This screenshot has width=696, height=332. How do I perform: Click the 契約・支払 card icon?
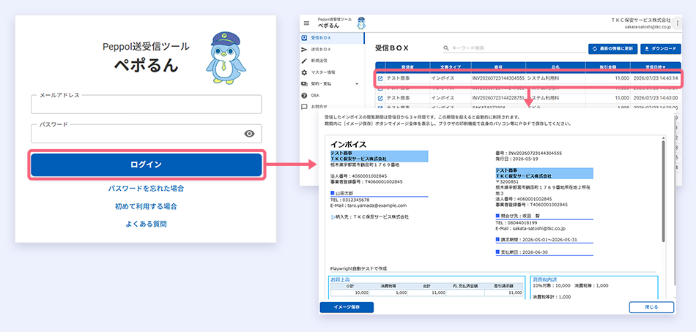304,83
